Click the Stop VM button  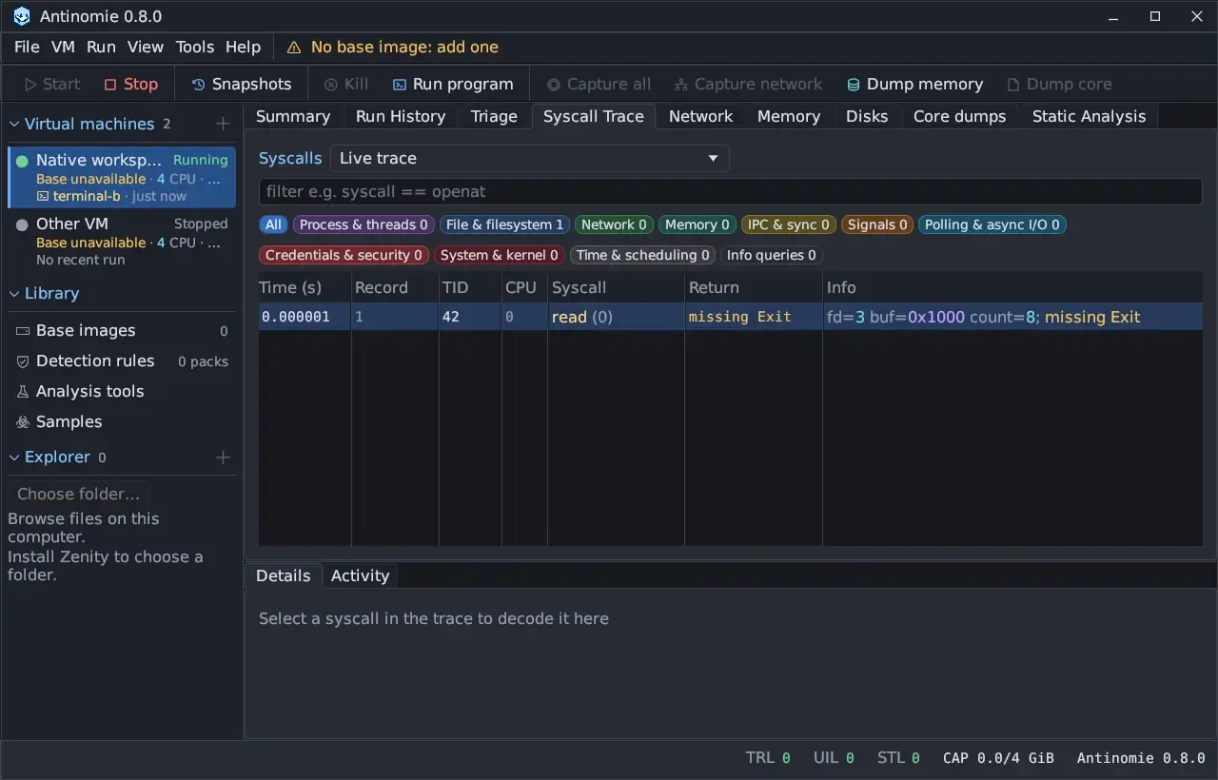coord(131,84)
